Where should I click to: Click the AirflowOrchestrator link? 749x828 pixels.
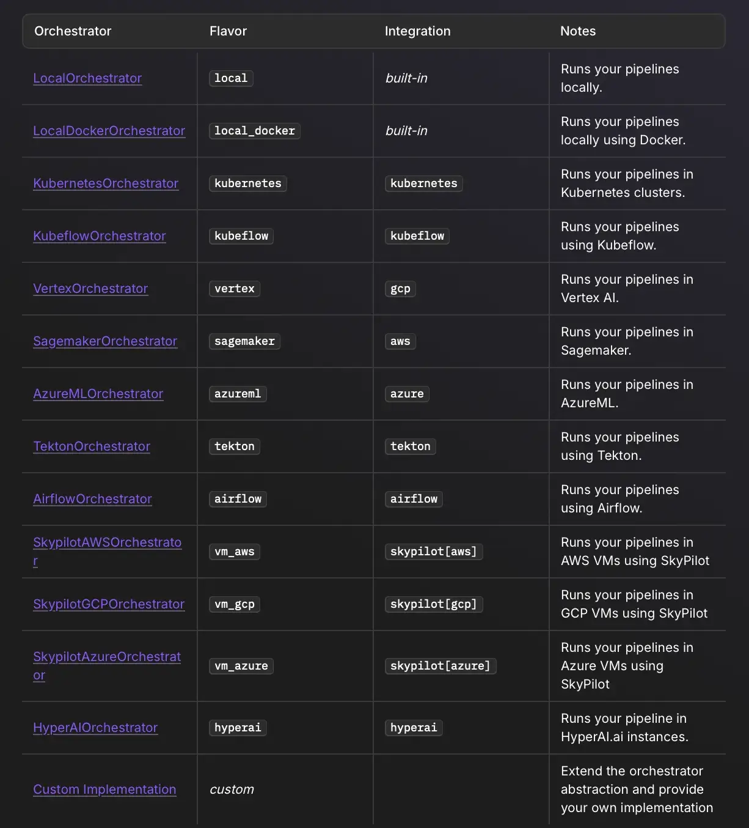[92, 499]
